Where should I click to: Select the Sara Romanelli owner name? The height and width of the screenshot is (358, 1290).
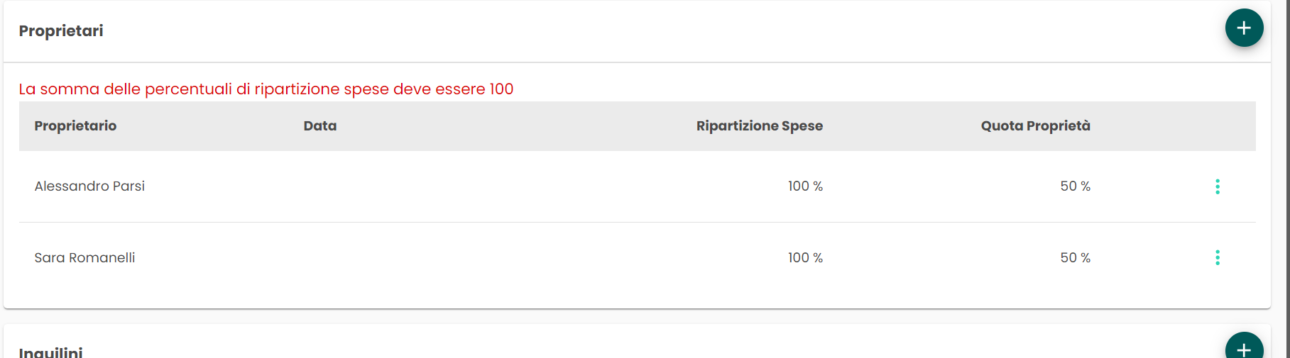84,258
